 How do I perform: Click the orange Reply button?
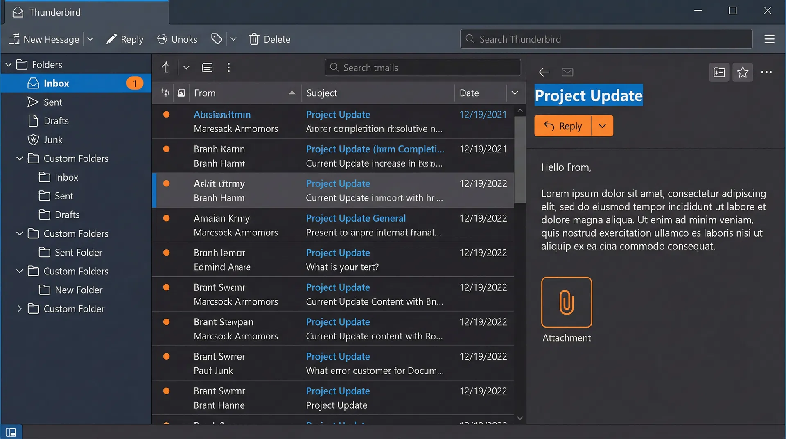pyautogui.click(x=563, y=126)
